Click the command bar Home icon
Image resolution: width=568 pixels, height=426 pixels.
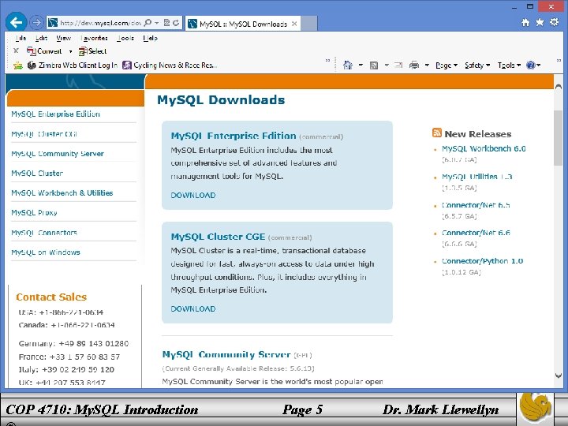click(x=348, y=65)
